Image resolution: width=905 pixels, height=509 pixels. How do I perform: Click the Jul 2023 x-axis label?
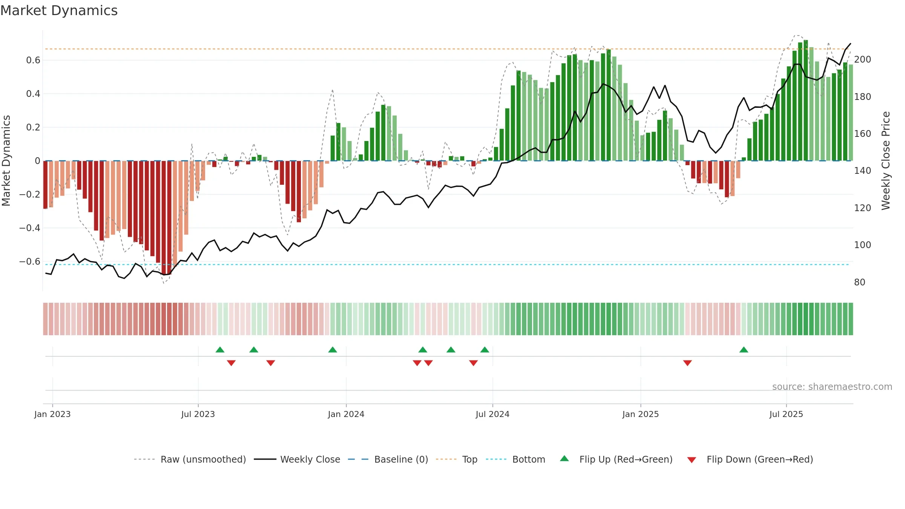198,414
